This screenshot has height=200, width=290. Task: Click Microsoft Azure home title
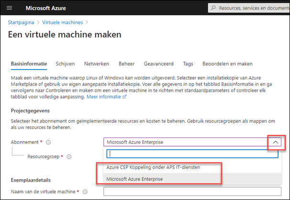[x=46, y=8]
